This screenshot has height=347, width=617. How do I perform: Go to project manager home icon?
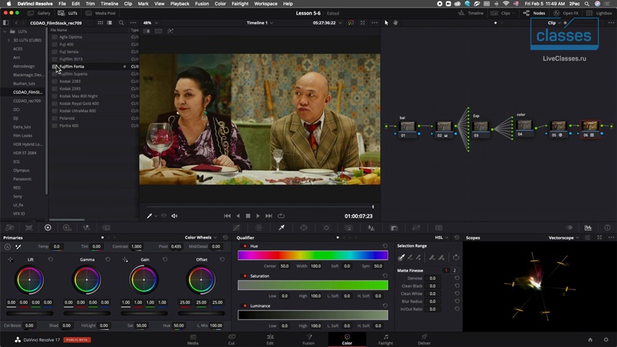coord(590,339)
